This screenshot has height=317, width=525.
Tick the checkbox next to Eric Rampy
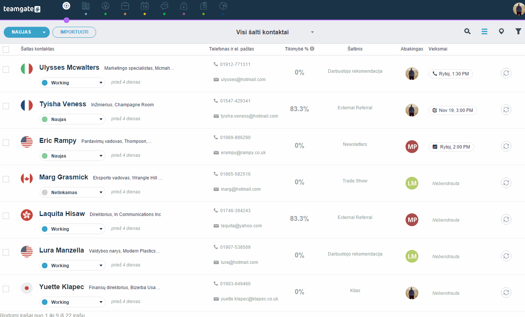(6, 142)
